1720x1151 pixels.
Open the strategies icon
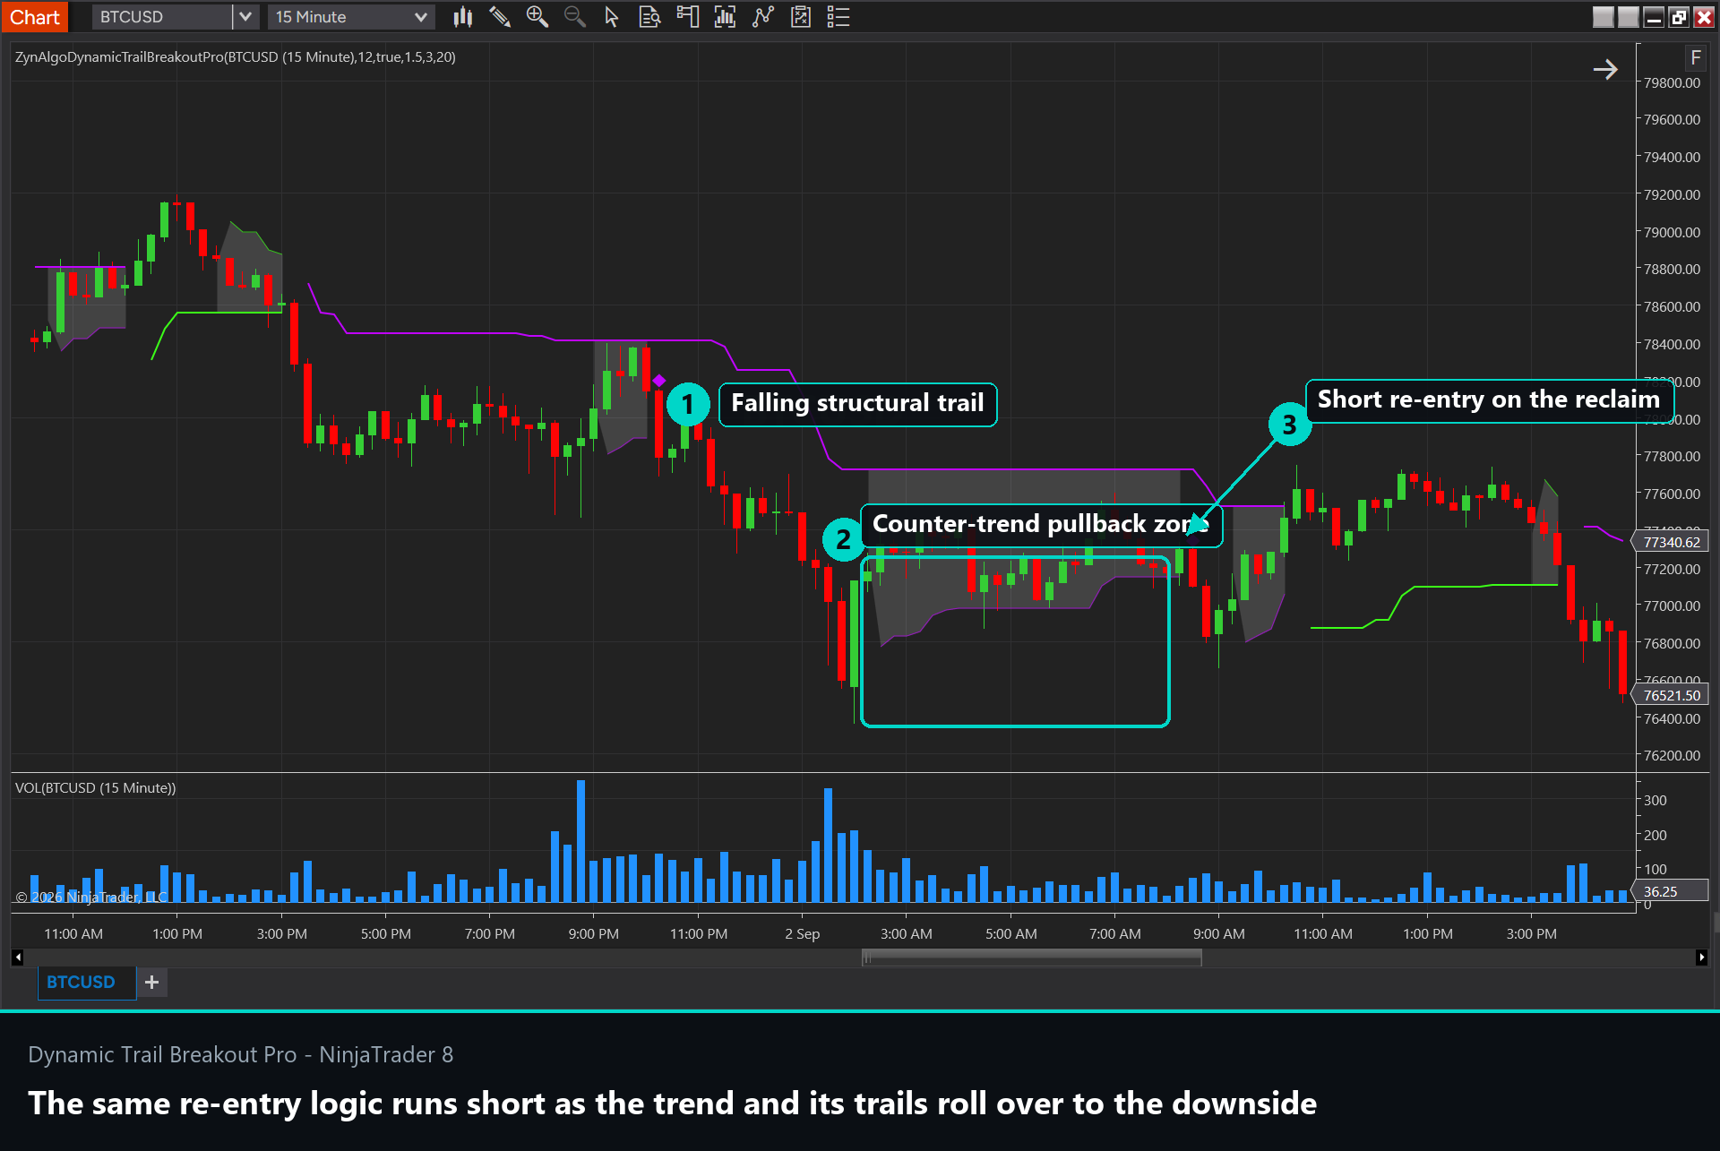(801, 17)
